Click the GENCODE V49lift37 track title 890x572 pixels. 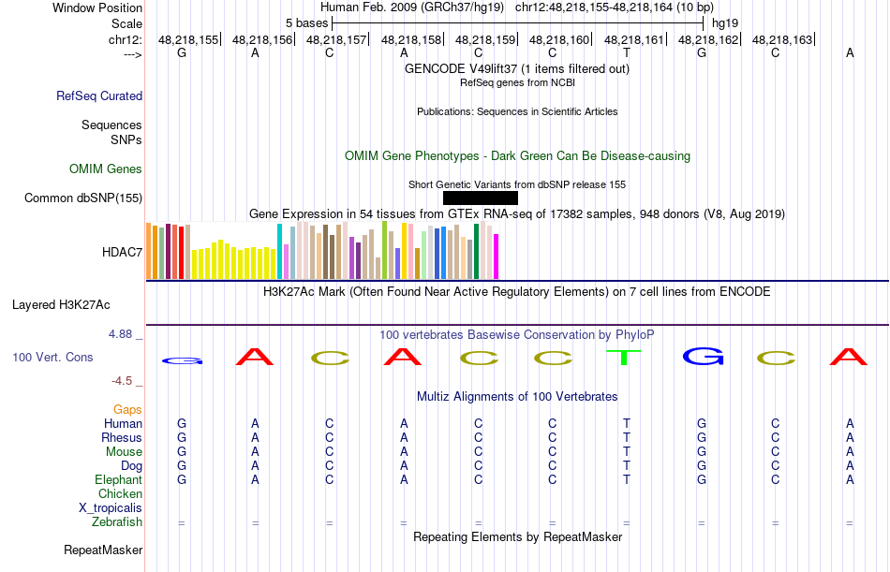click(x=517, y=68)
